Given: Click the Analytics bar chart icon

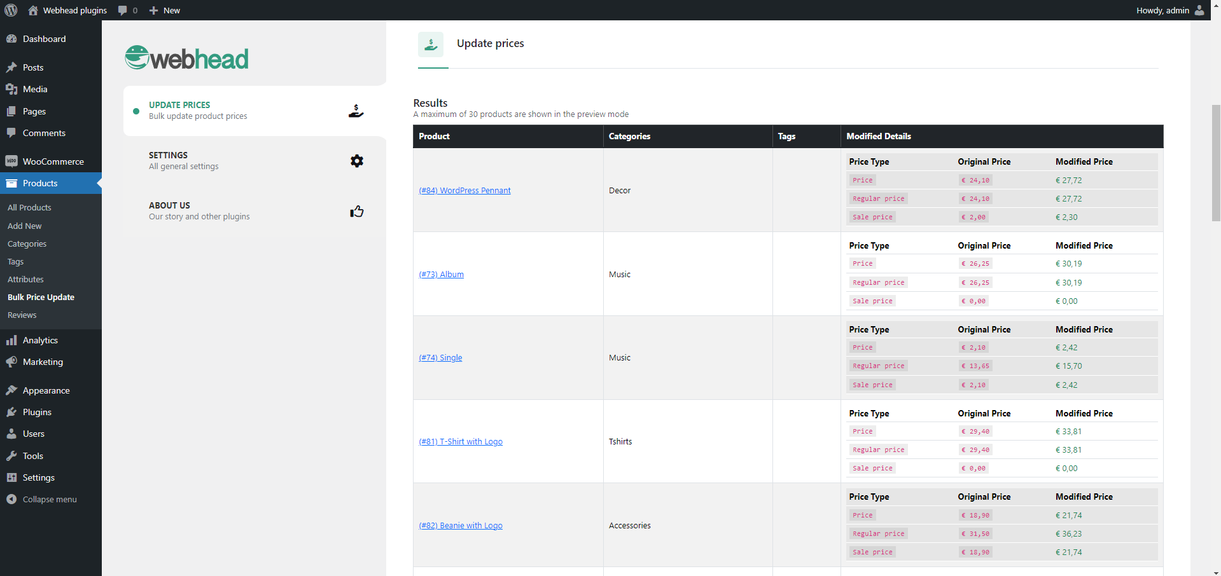Looking at the screenshot, I should [x=11, y=340].
